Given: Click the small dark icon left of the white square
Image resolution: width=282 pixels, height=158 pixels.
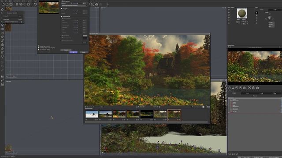Looking at the screenshot, I should [193, 107].
